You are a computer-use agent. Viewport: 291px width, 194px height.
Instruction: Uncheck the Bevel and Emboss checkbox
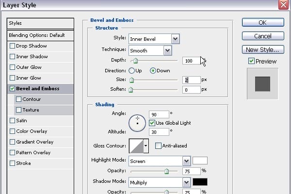(12, 89)
